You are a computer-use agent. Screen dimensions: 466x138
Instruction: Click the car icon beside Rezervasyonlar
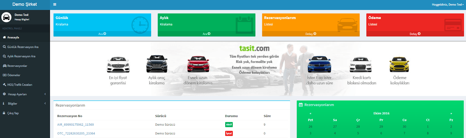click(x=4, y=66)
